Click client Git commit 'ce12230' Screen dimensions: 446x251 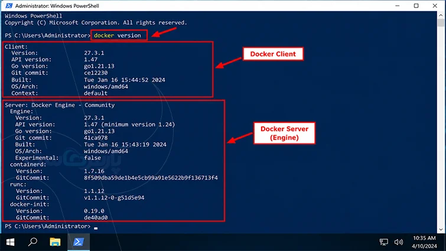[x=96, y=73]
